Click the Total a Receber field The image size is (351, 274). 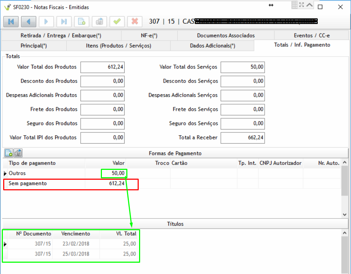[x=242, y=138]
